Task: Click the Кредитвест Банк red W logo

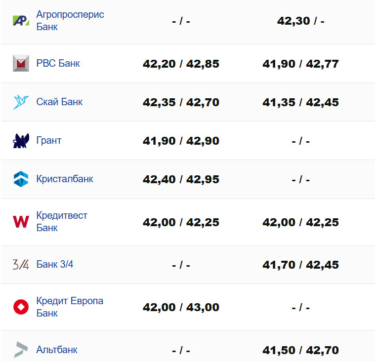Action: (21, 222)
